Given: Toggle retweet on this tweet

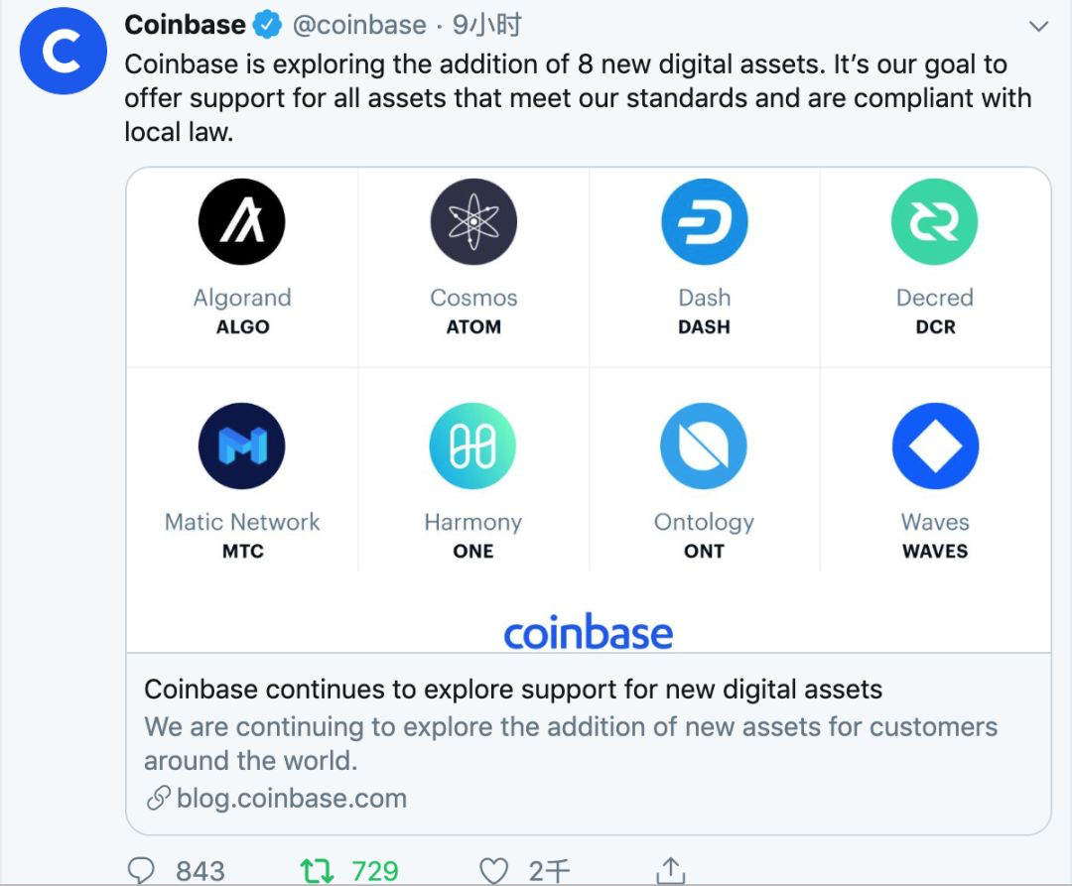Looking at the screenshot, I should coord(318,871).
